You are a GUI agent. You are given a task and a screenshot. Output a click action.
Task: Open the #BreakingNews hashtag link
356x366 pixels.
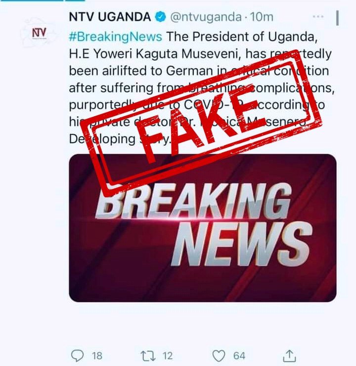[x=116, y=37]
